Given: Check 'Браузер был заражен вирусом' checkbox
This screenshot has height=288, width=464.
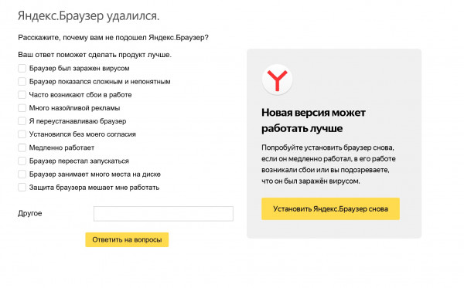Looking at the screenshot, I should pos(22,68).
